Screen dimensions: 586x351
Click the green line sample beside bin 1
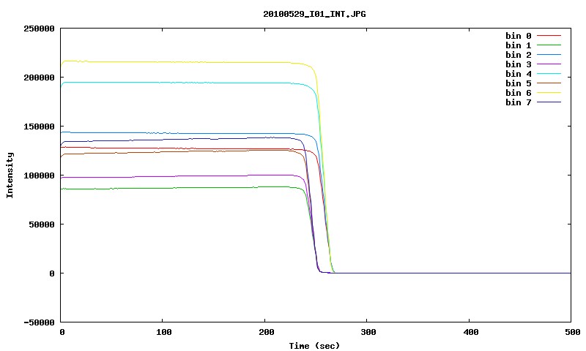pyautogui.click(x=549, y=45)
